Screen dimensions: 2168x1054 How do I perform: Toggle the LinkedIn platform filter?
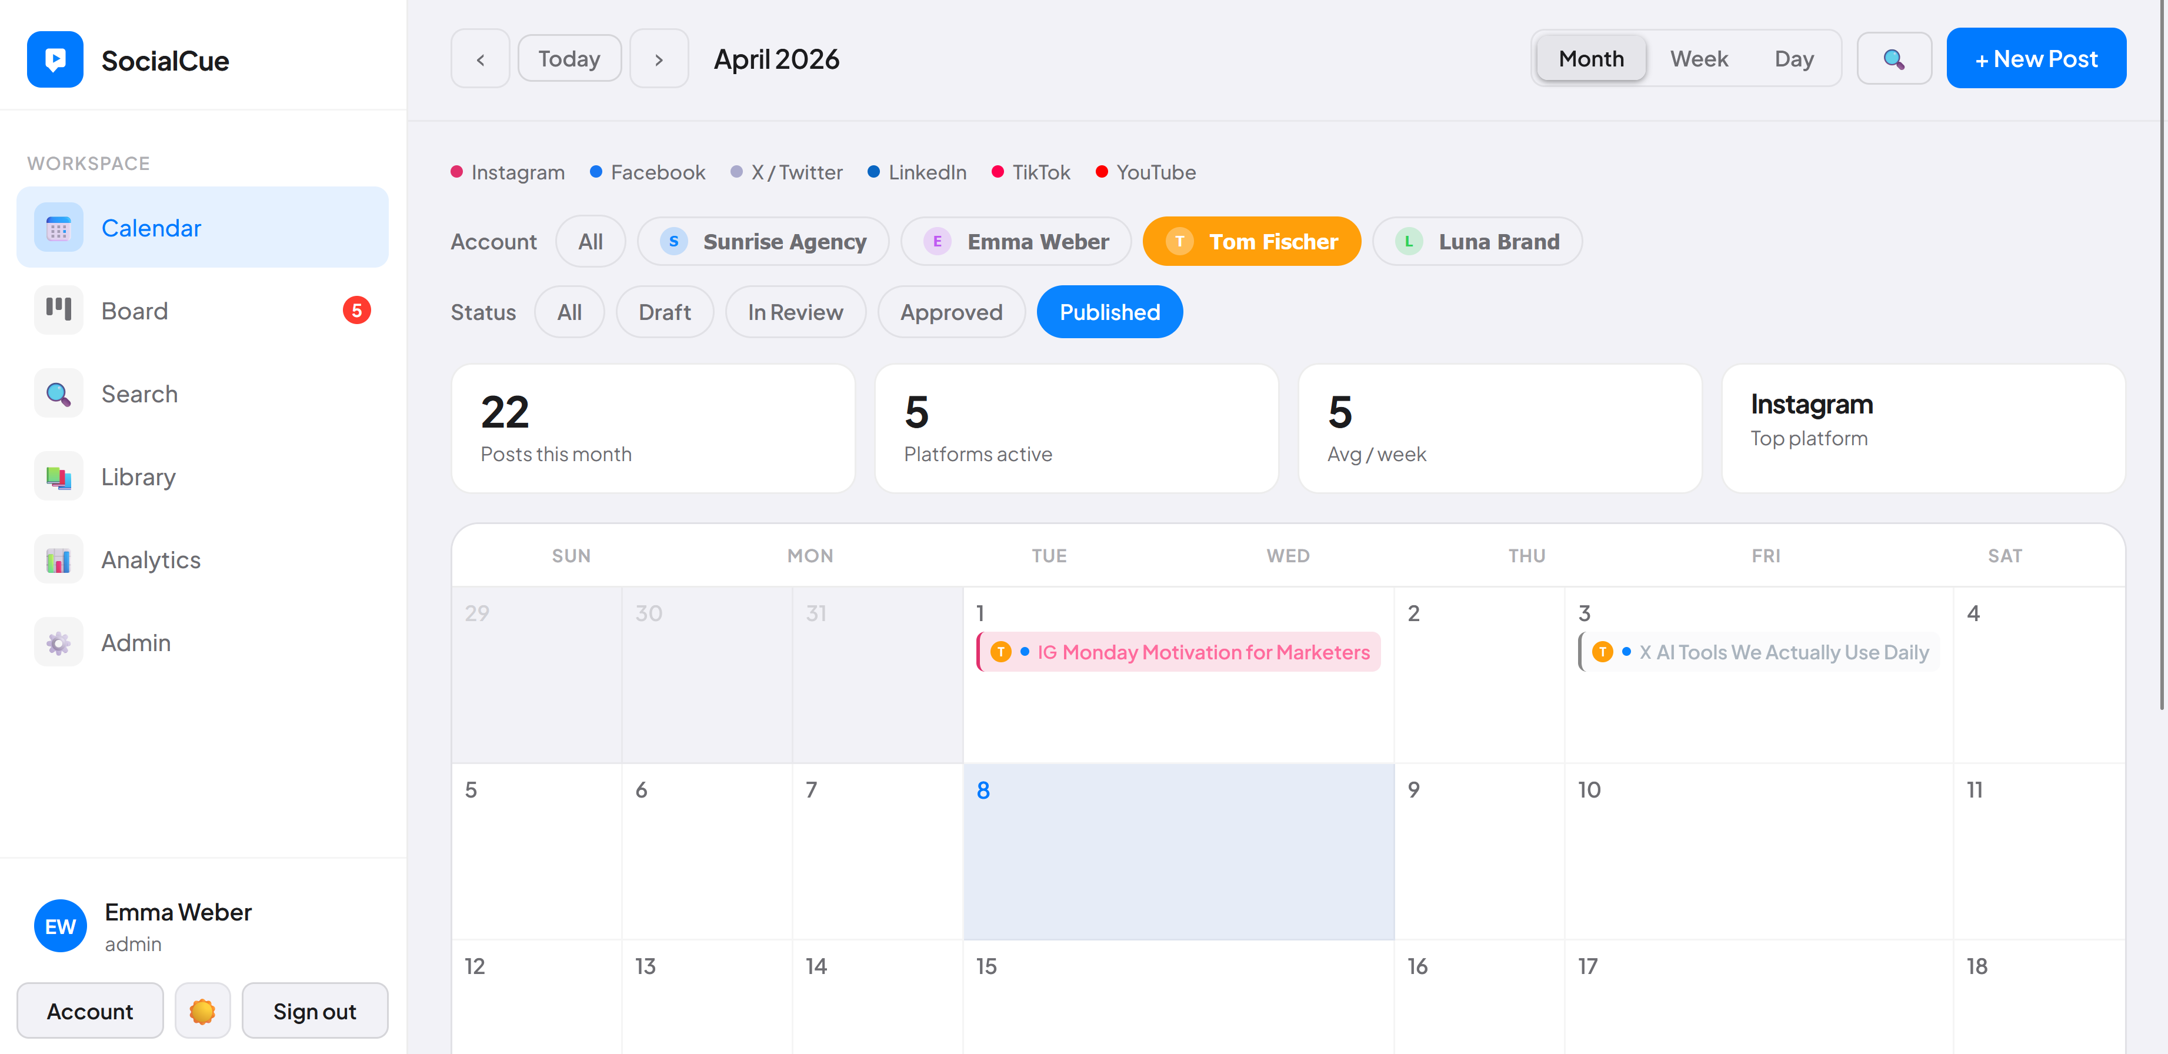point(916,172)
